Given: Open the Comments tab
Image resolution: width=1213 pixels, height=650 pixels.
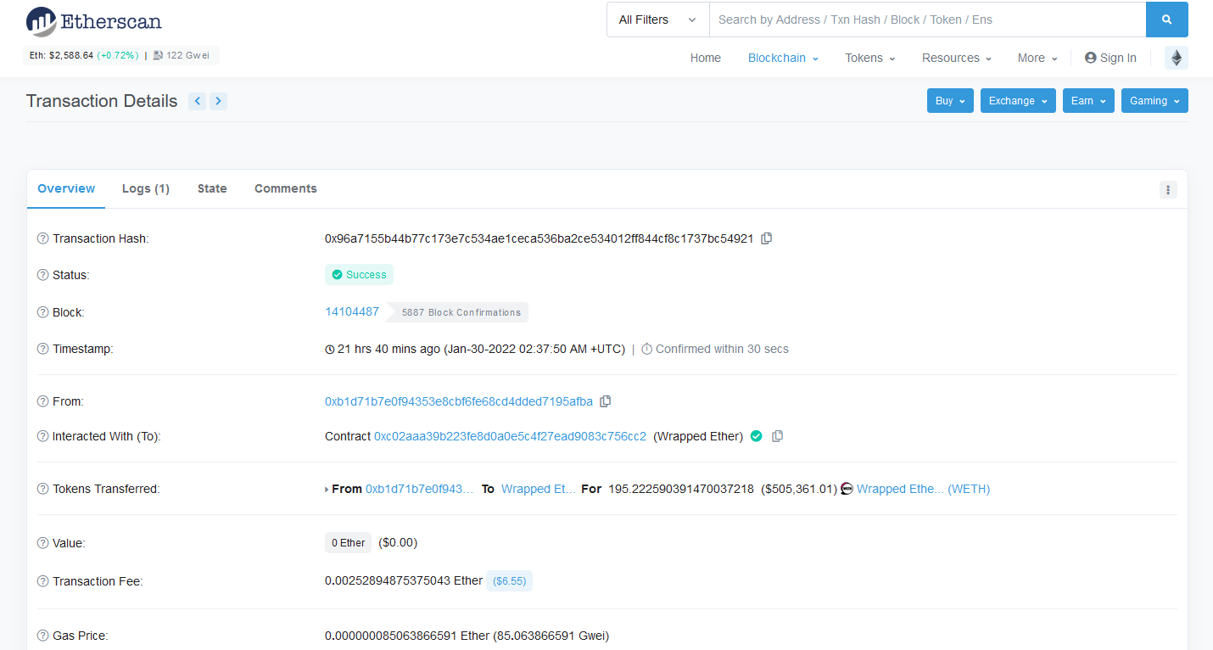Looking at the screenshot, I should point(286,188).
